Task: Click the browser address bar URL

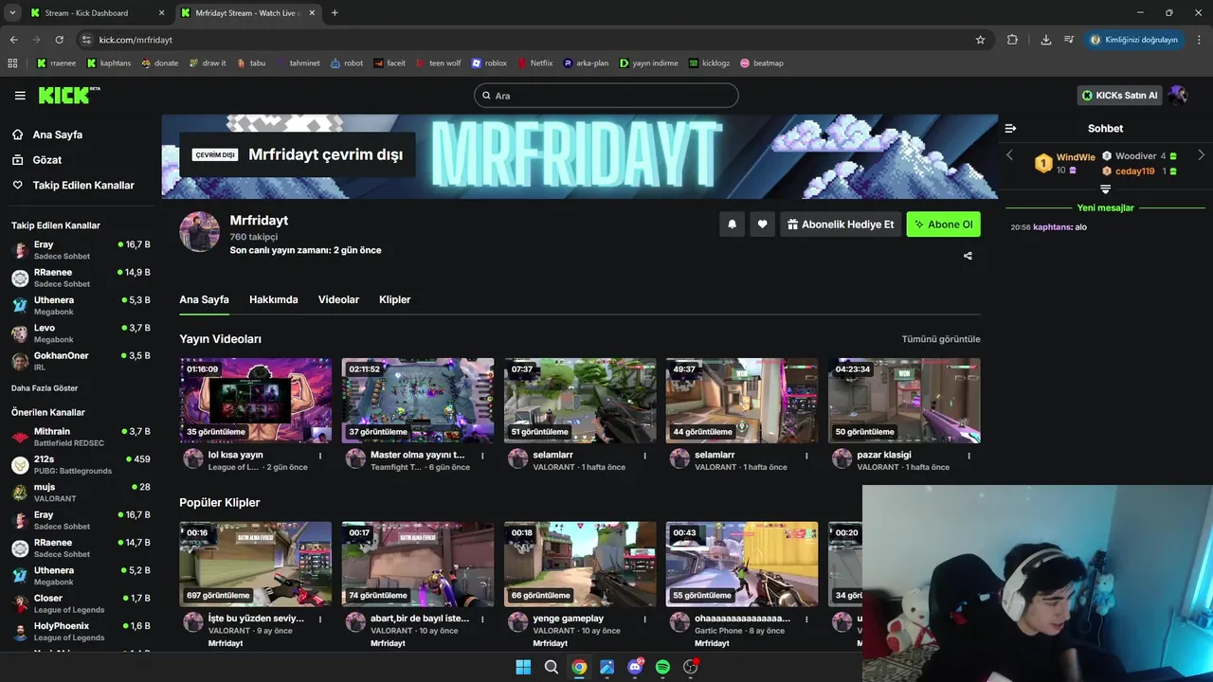Action: (x=136, y=40)
